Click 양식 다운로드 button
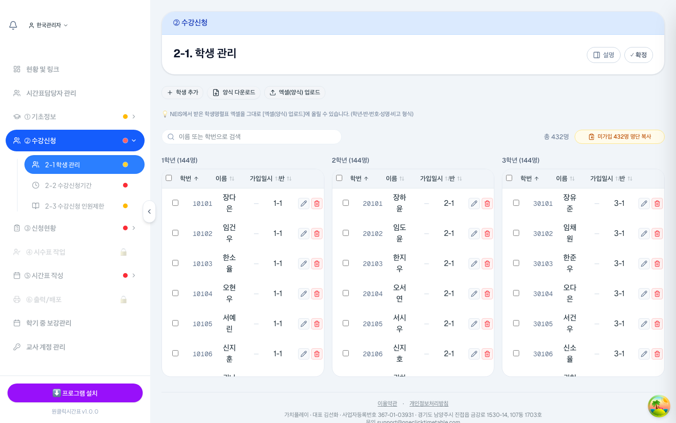This screenshot has width=676, height=423. click(x=234, y=93)
